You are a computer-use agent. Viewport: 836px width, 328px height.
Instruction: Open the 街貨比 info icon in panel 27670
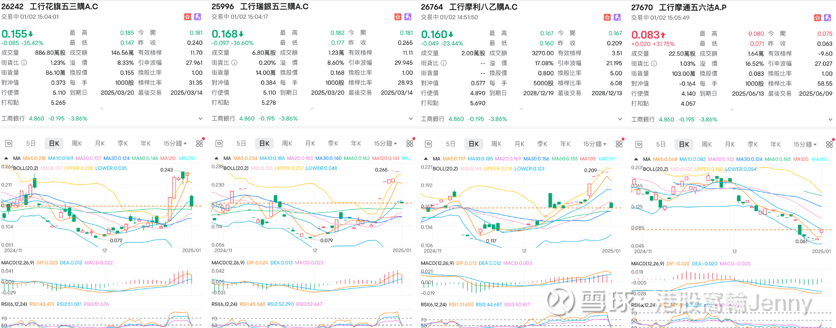click(x=654, y=63)
